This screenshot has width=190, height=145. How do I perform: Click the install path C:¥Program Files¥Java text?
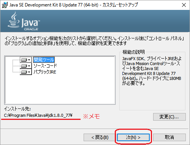click(38, 115)
